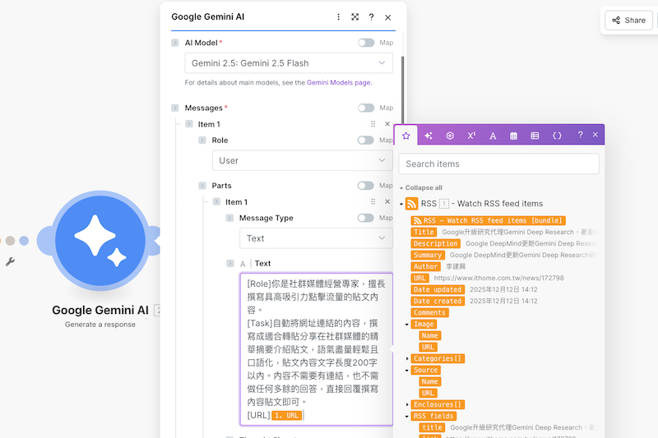
Task: Open custom variables braces tab
Action: pos(557,135)
